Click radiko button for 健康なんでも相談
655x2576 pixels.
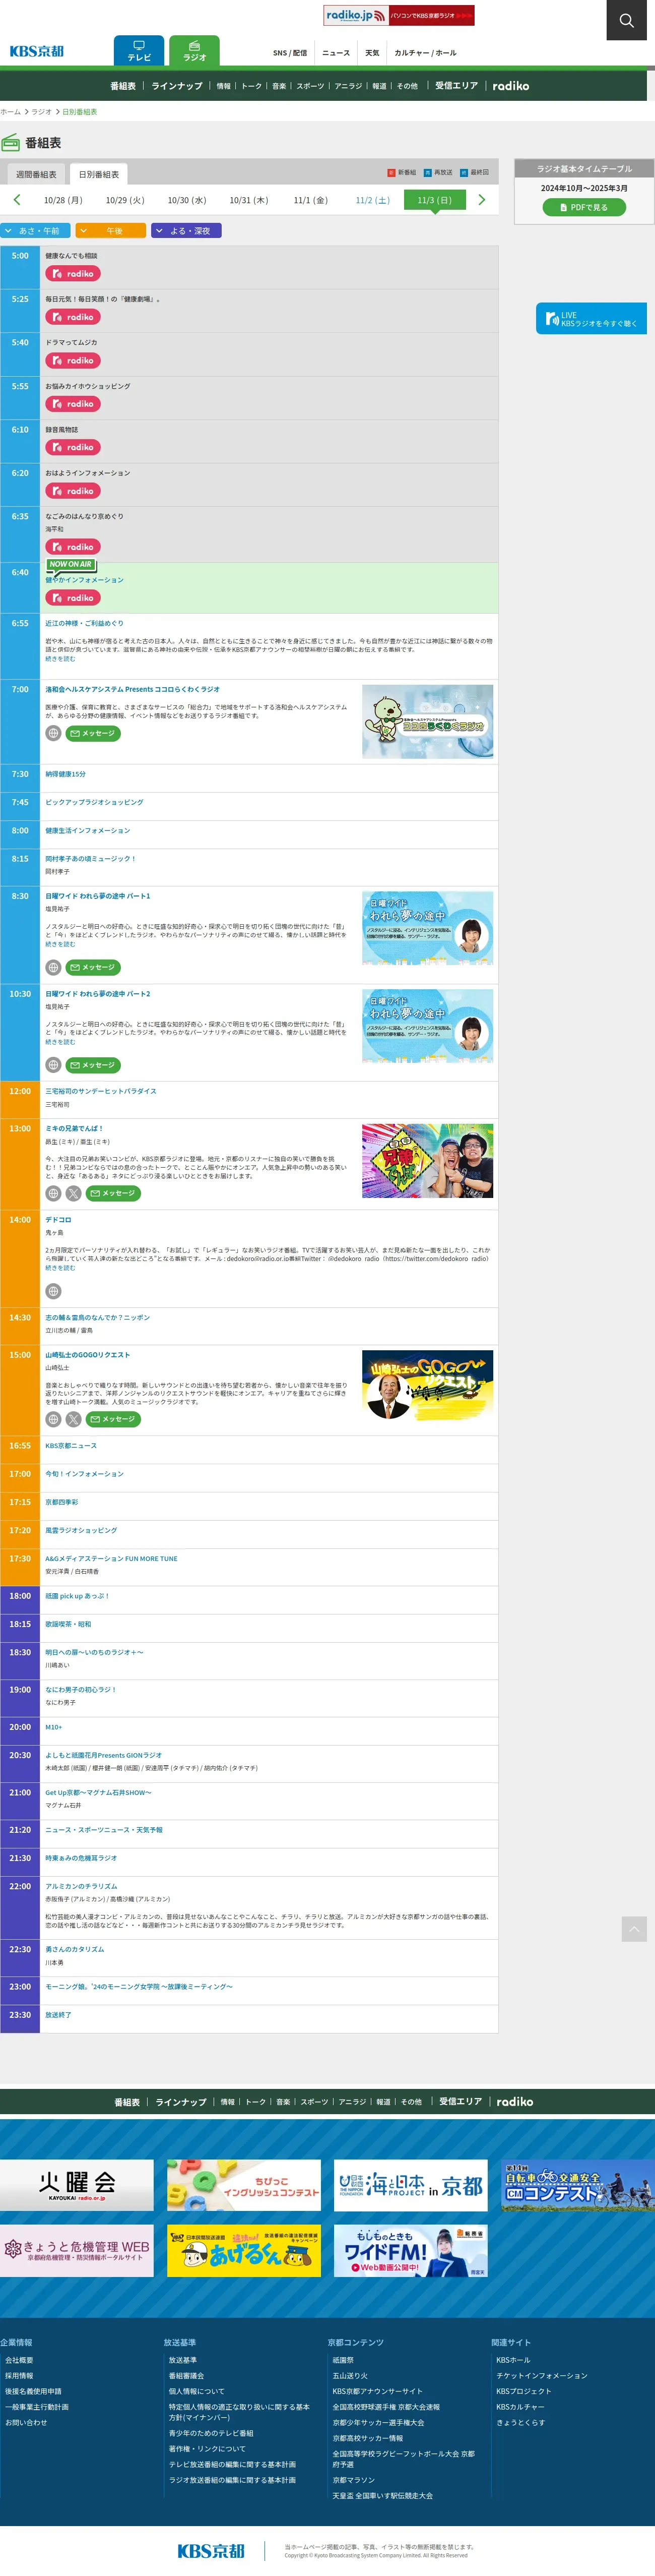click(72, 274)
